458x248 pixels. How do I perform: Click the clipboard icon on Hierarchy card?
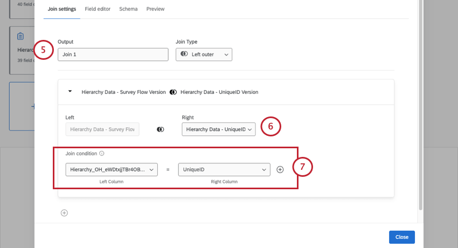coord(20,36)
